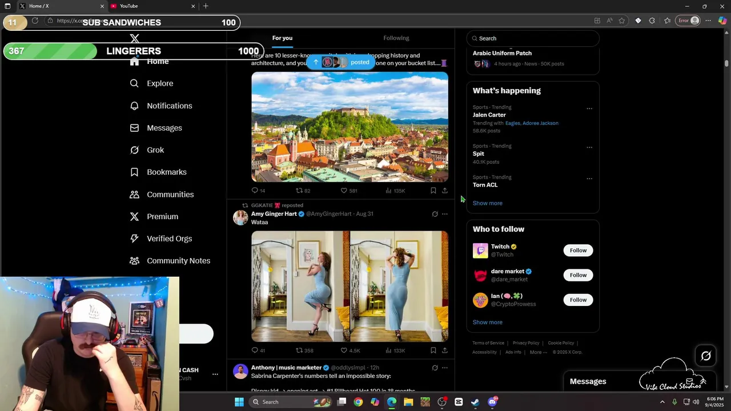Open Google Chrome from the taskbar

click(x=358, y=402)
